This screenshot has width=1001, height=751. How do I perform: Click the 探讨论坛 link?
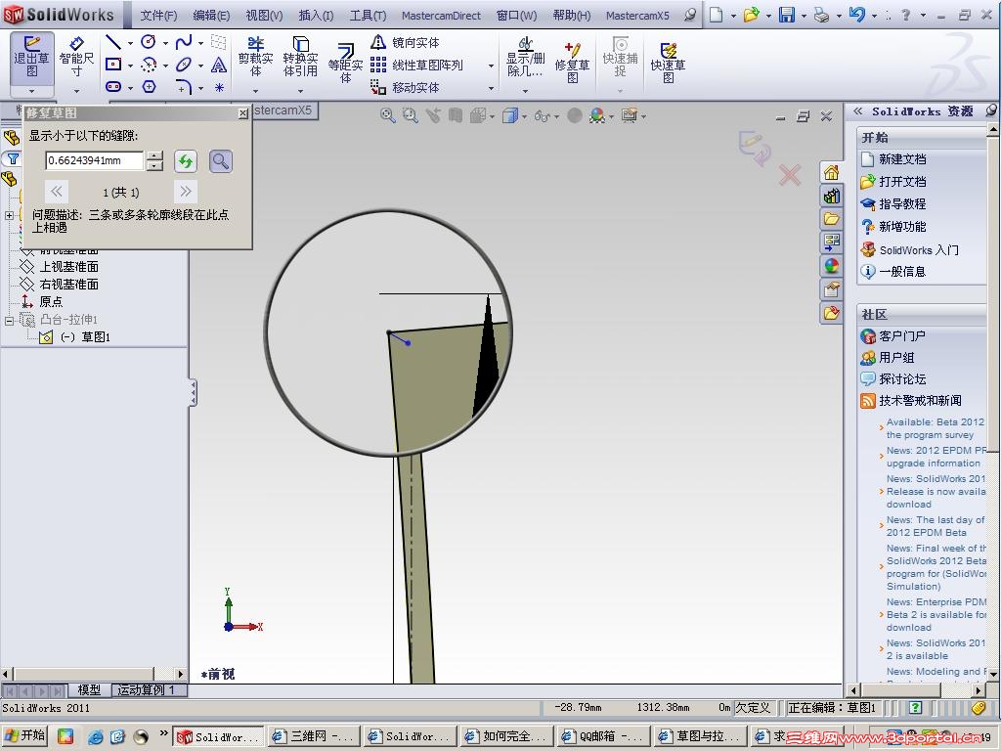pyautogui.click(x=902, y=378)
